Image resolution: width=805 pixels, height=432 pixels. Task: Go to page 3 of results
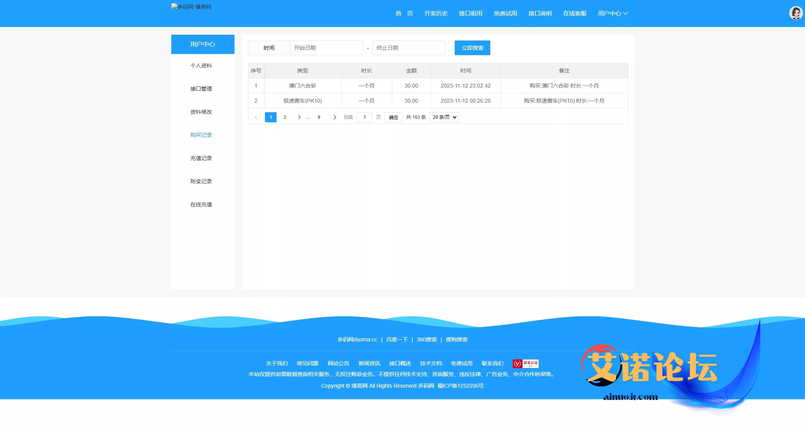tap(299, 117)
